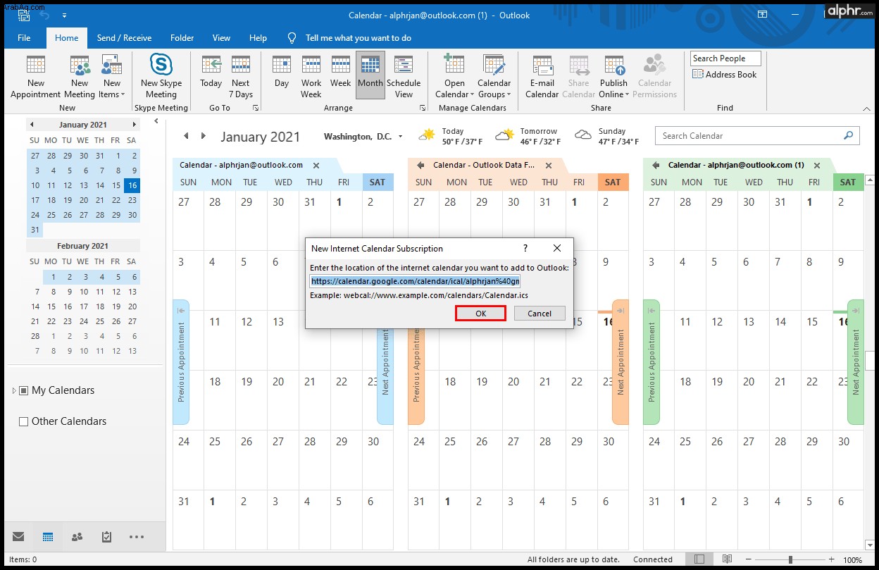Click the internet calendar URL field
This screenshot has height=570, width=879.
(415, 281)
